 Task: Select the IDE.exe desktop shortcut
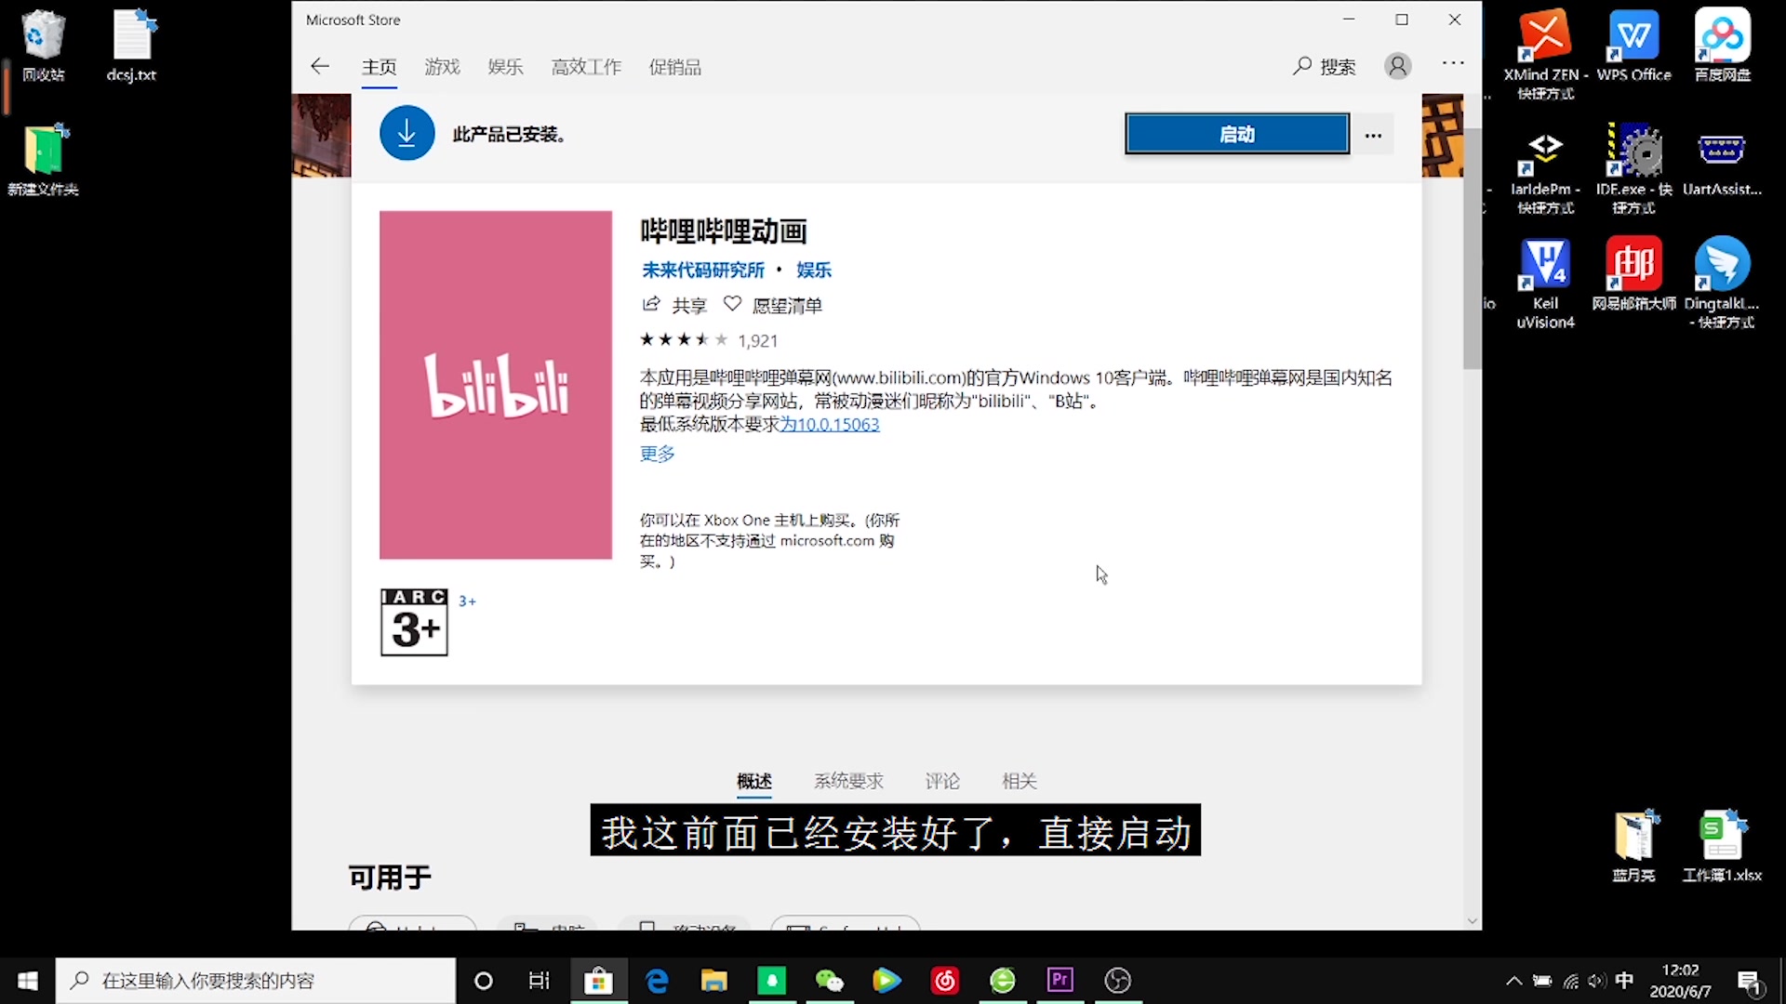click(x=1633, y=169)
